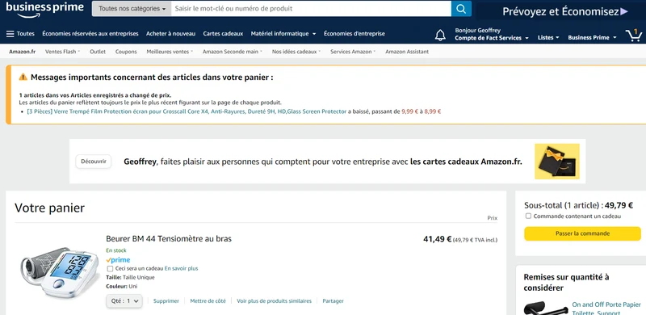Click the Partager link
The height and width of the screenshot is (315, 646).
[333, 301]
